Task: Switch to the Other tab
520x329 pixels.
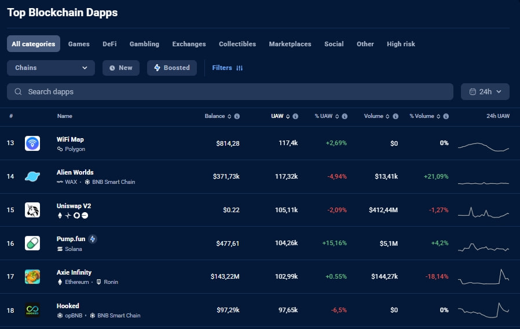Action: tap(365, 44)
